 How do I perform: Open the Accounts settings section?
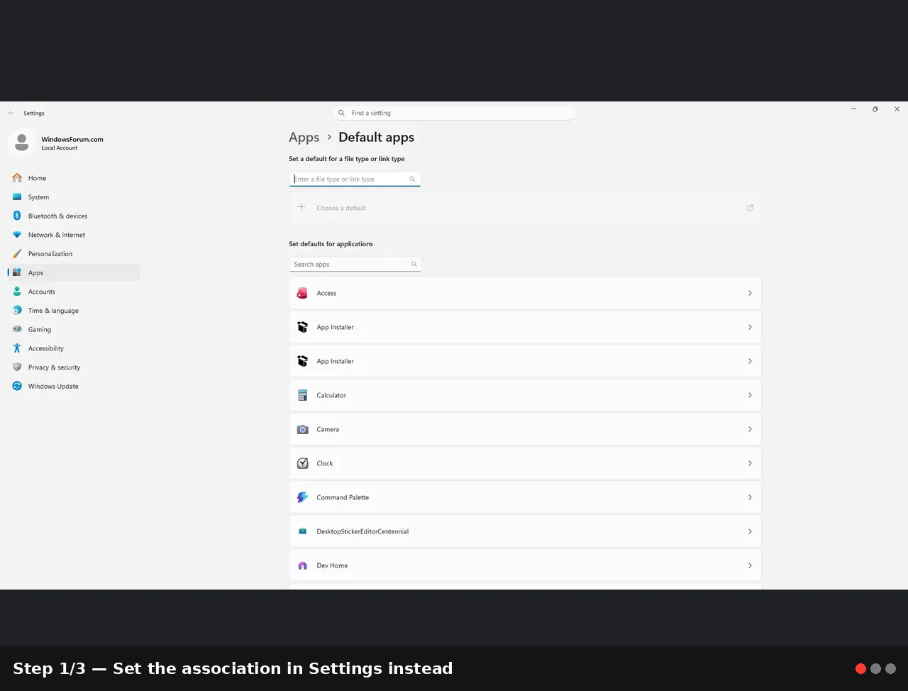pos(74,292)
